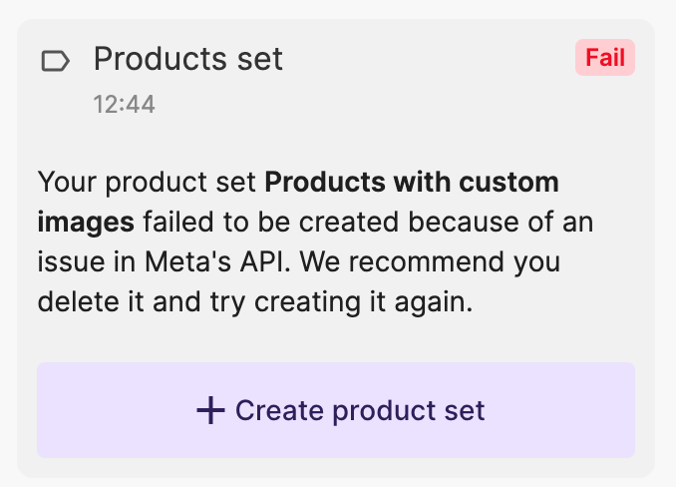Click the failure message paragraph
Viewport: 676px width, 487px height.
point(316,242)
